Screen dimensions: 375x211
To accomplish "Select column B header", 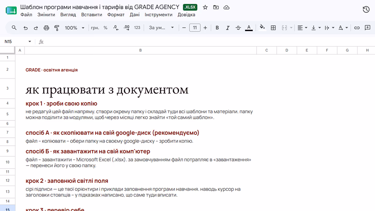I will 141,50.
